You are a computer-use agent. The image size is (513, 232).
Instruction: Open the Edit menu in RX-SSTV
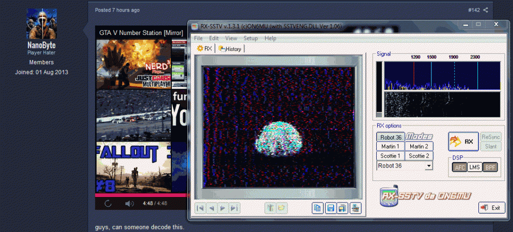tap(214, 38)
